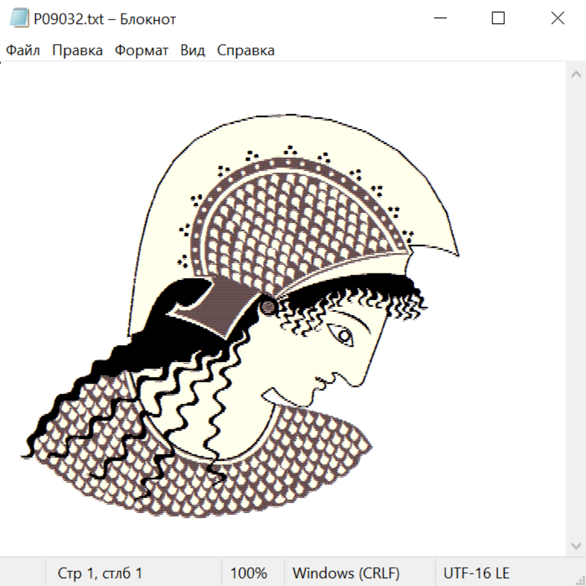The width and height of the screenshot is (586, 586).
Task: Click the eye of the drawn figure
Action: (342, 335)
